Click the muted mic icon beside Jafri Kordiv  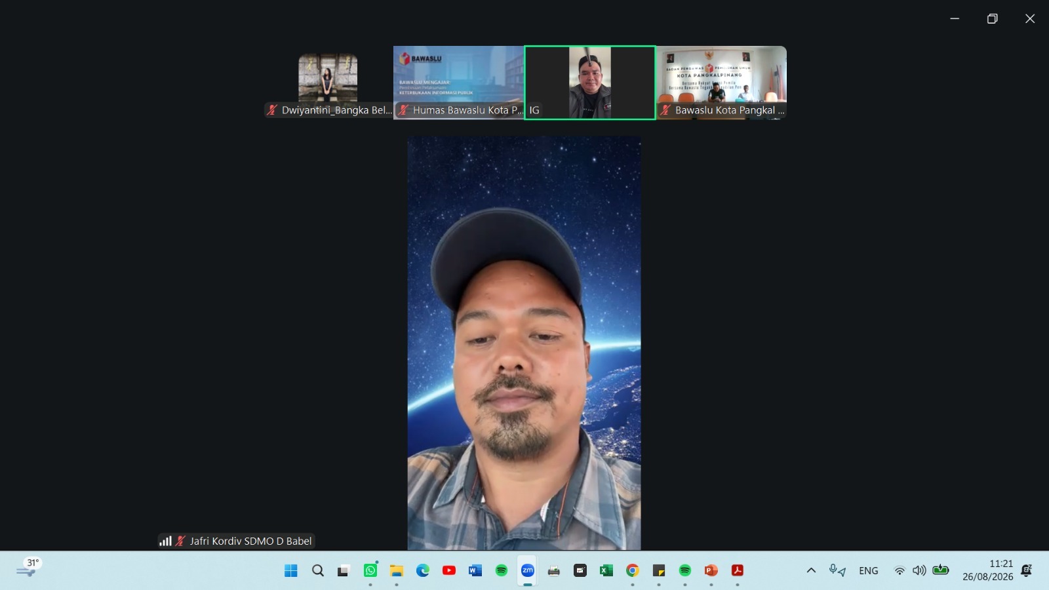coord(180,541)
